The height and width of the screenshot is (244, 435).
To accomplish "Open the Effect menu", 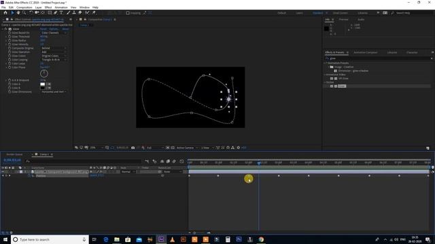I will [48, 7].
